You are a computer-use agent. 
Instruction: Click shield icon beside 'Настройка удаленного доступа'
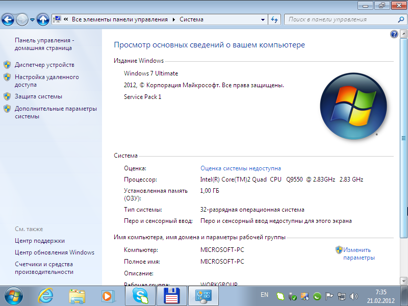coord(7,77)
